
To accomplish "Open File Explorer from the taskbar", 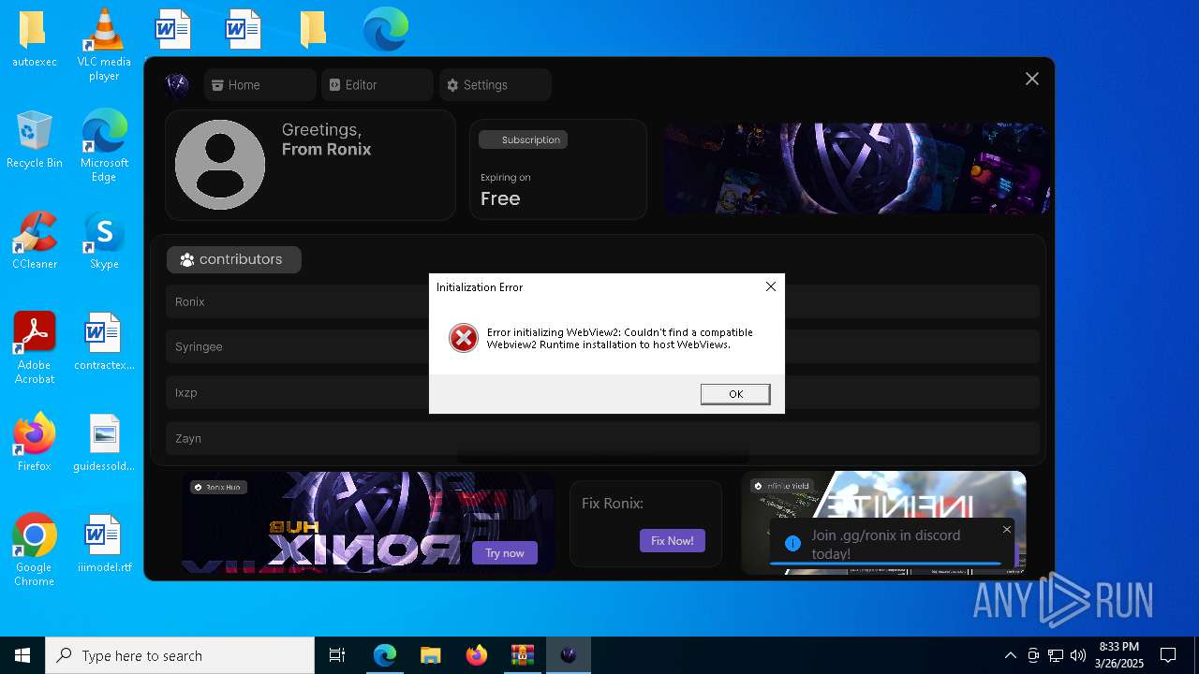I will pos(430,655).
